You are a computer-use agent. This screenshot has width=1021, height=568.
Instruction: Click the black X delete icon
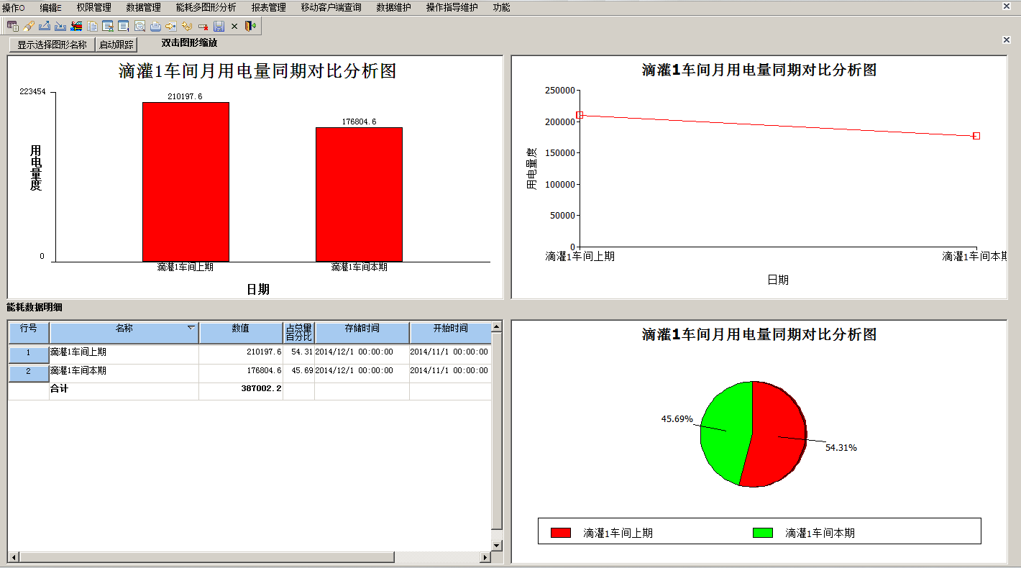(234, 27)
